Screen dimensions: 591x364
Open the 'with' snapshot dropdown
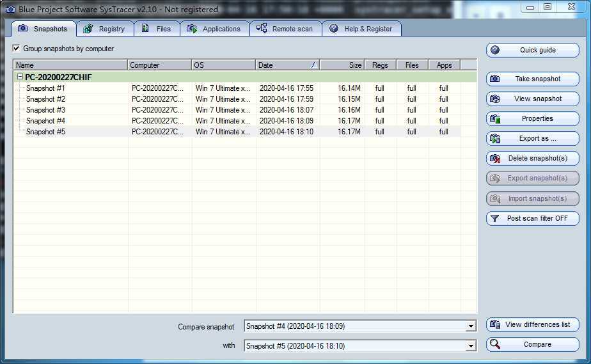pos(470,345)
